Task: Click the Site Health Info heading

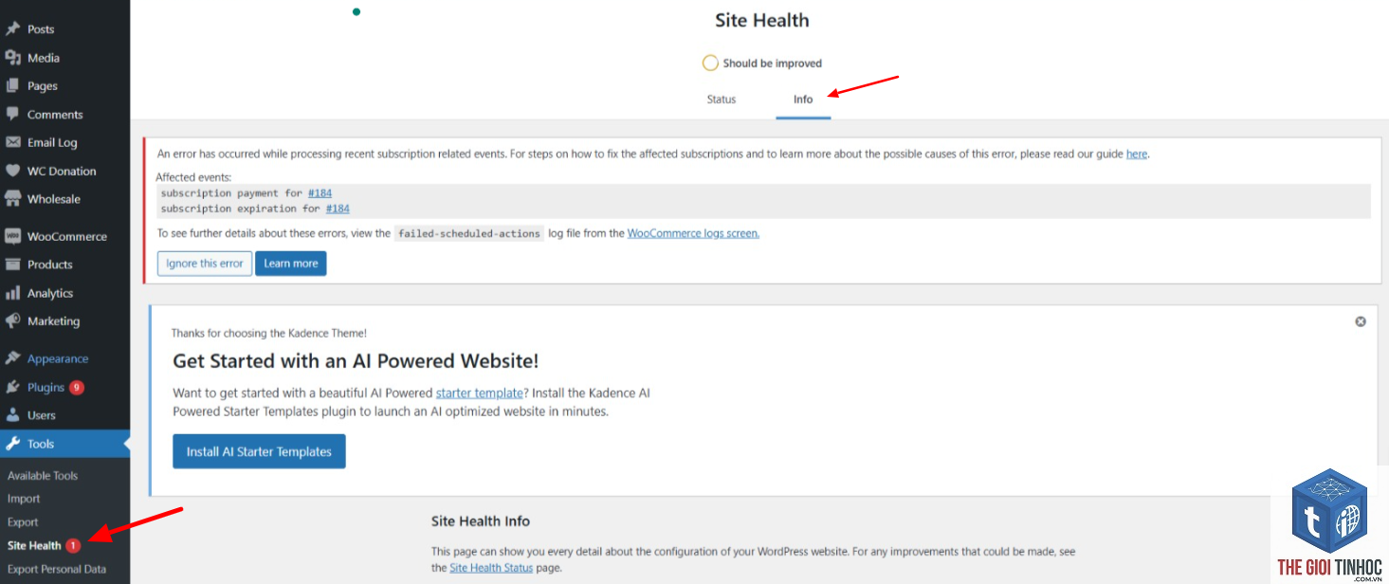Action: click(481, 521)
